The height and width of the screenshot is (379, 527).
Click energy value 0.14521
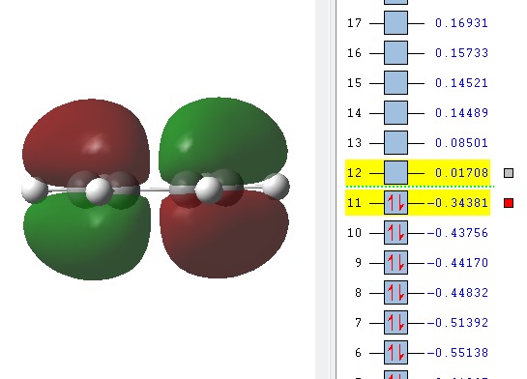(x=461, y=82)
